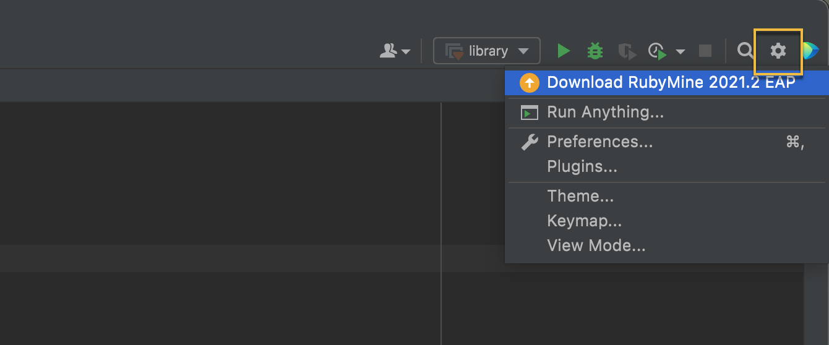Click the profiler clock run icon
The image size is (829, 345).
[x=658, y=51]
